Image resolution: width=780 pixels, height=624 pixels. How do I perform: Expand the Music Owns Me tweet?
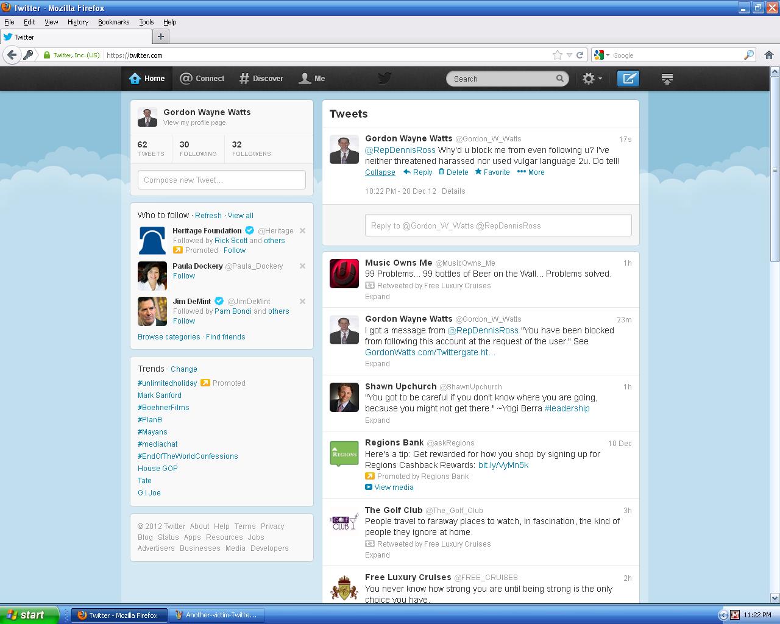coord(377,297)
